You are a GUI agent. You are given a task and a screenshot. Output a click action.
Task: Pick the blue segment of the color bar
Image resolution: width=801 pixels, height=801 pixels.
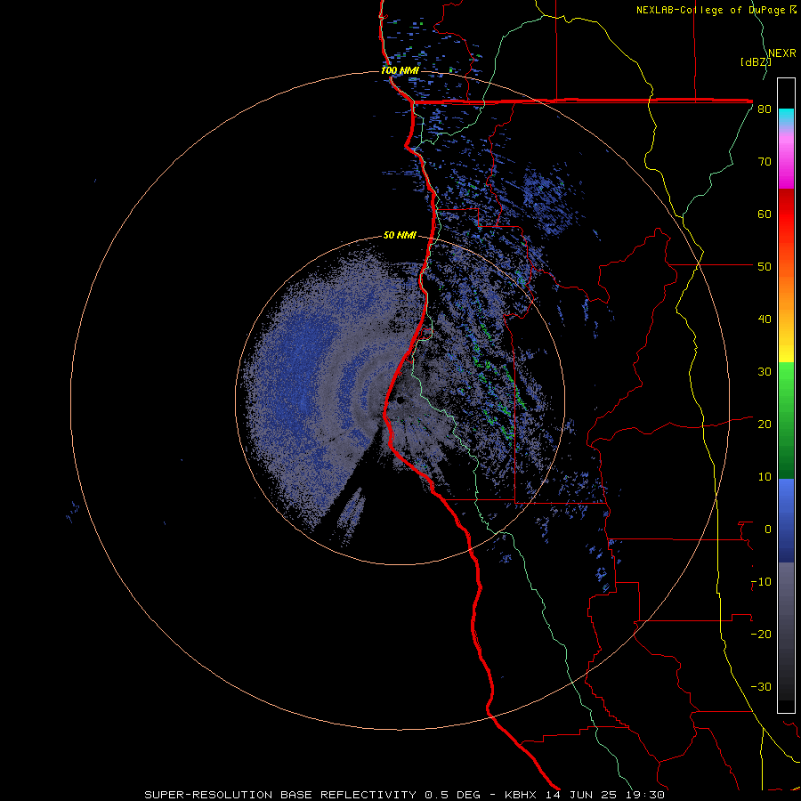(x=786, y=521)
